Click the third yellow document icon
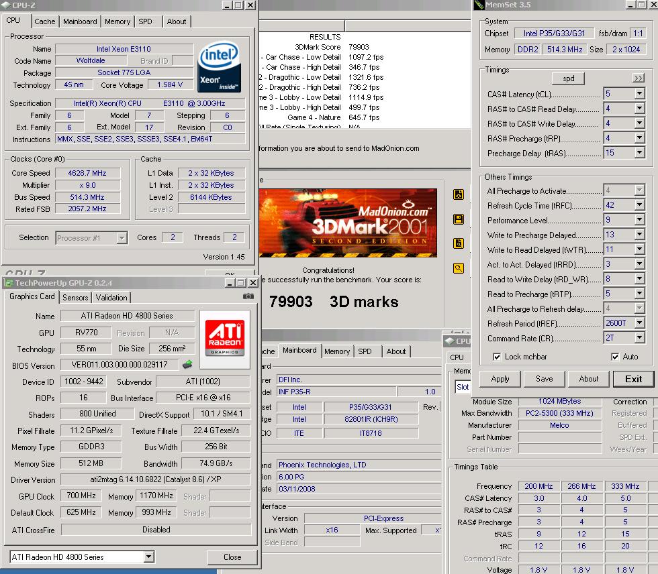Viewport: 658px width, 574px height. (x=458, y=243)
